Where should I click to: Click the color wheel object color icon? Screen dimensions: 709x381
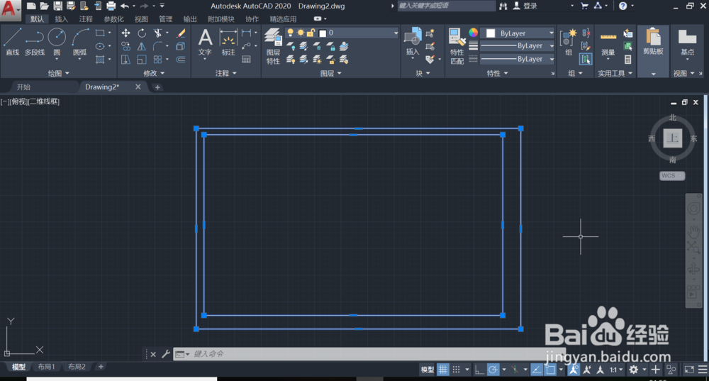coord(473,33)
